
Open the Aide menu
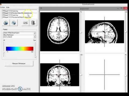(x=8, y=7)
